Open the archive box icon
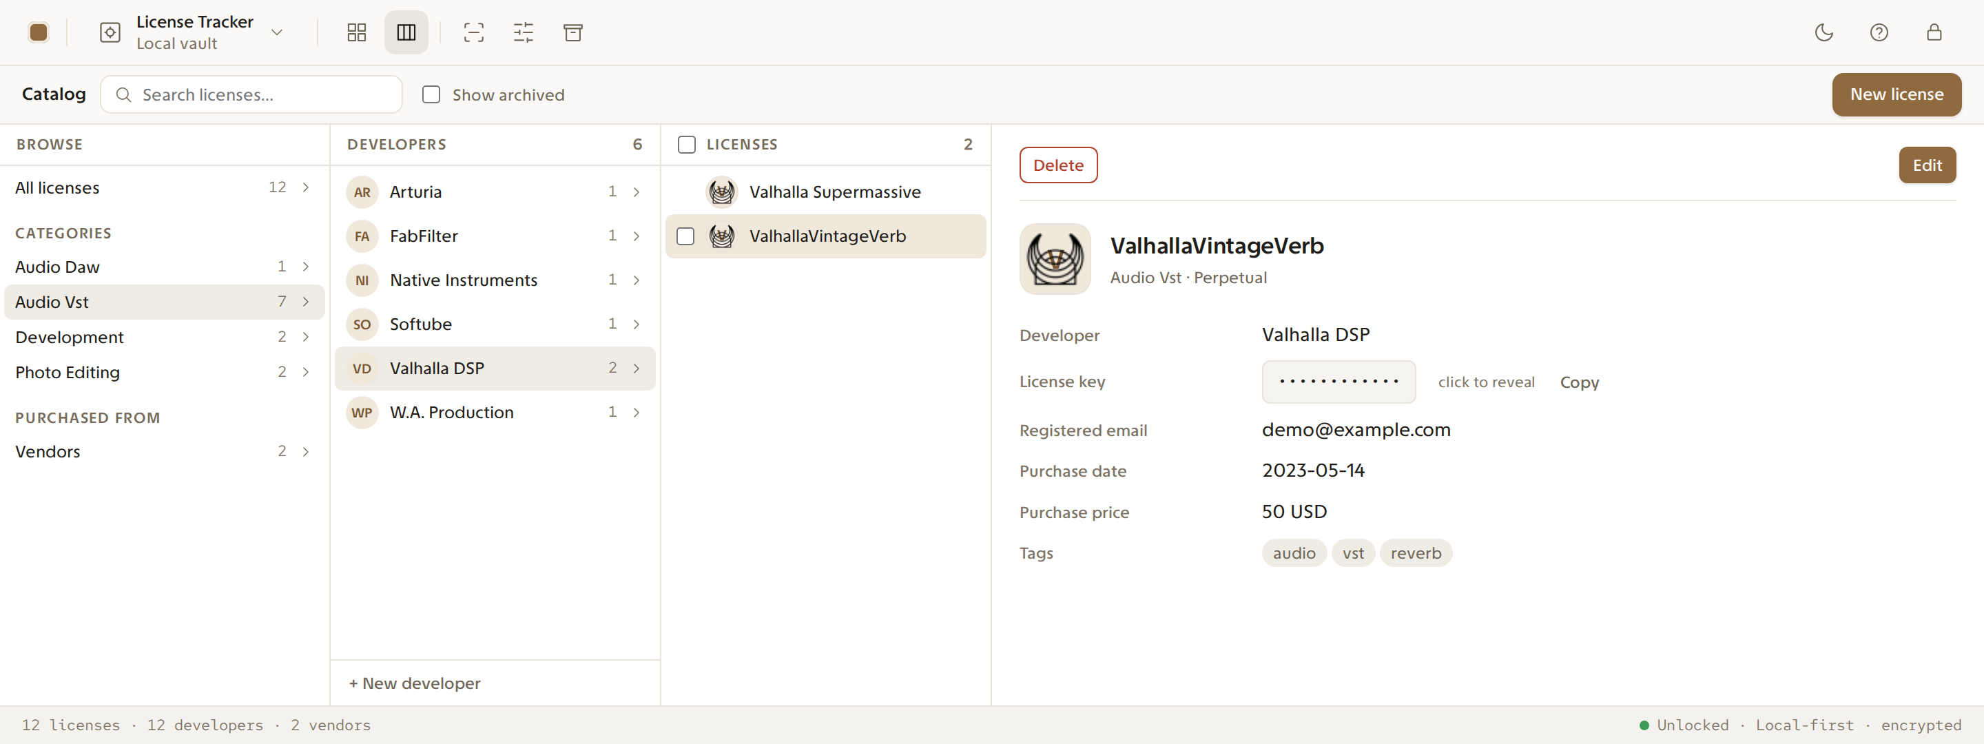 (x=573, y=32)
